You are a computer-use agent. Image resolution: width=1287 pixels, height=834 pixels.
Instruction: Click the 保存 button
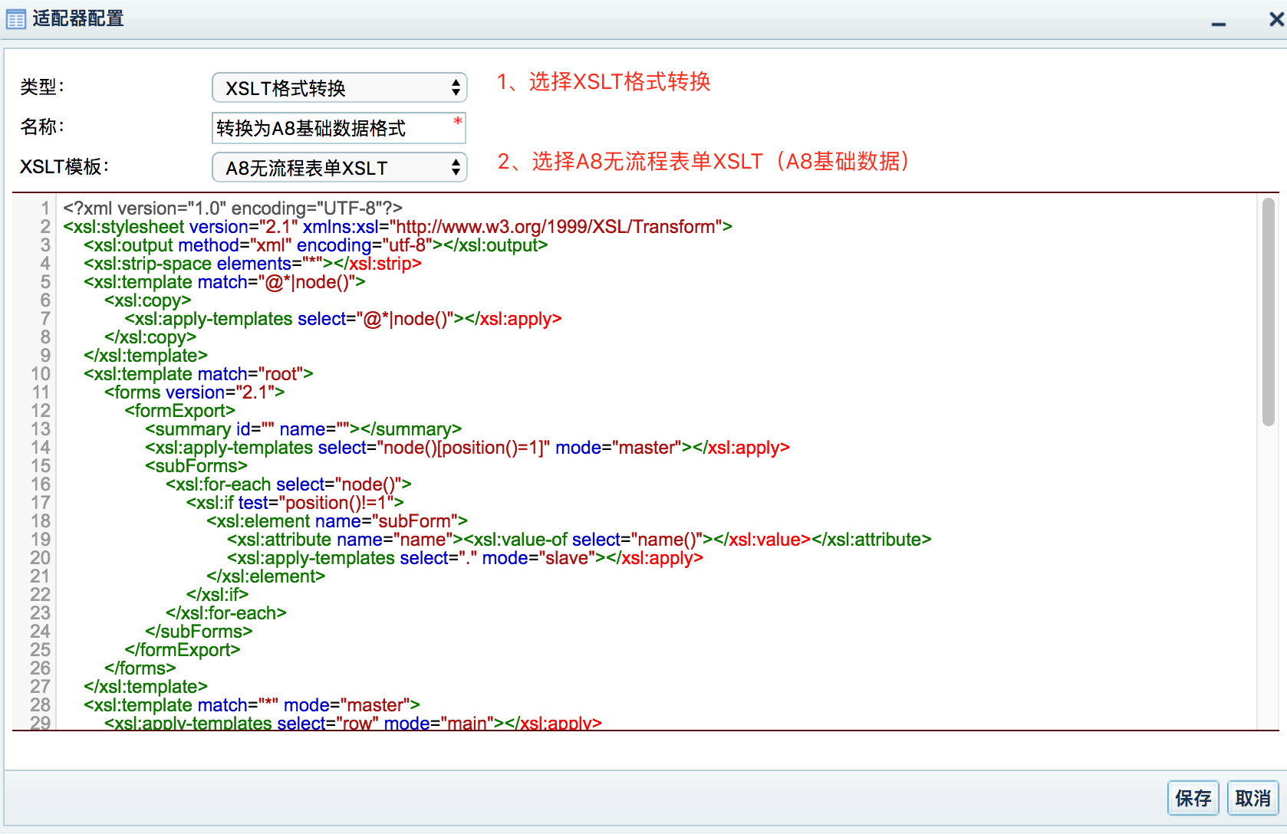[1193, 798]
